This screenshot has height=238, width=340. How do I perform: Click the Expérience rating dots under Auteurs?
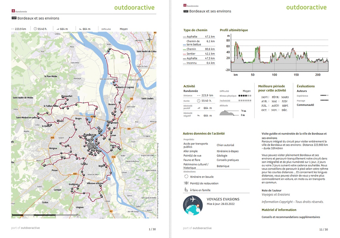[324, 96]
